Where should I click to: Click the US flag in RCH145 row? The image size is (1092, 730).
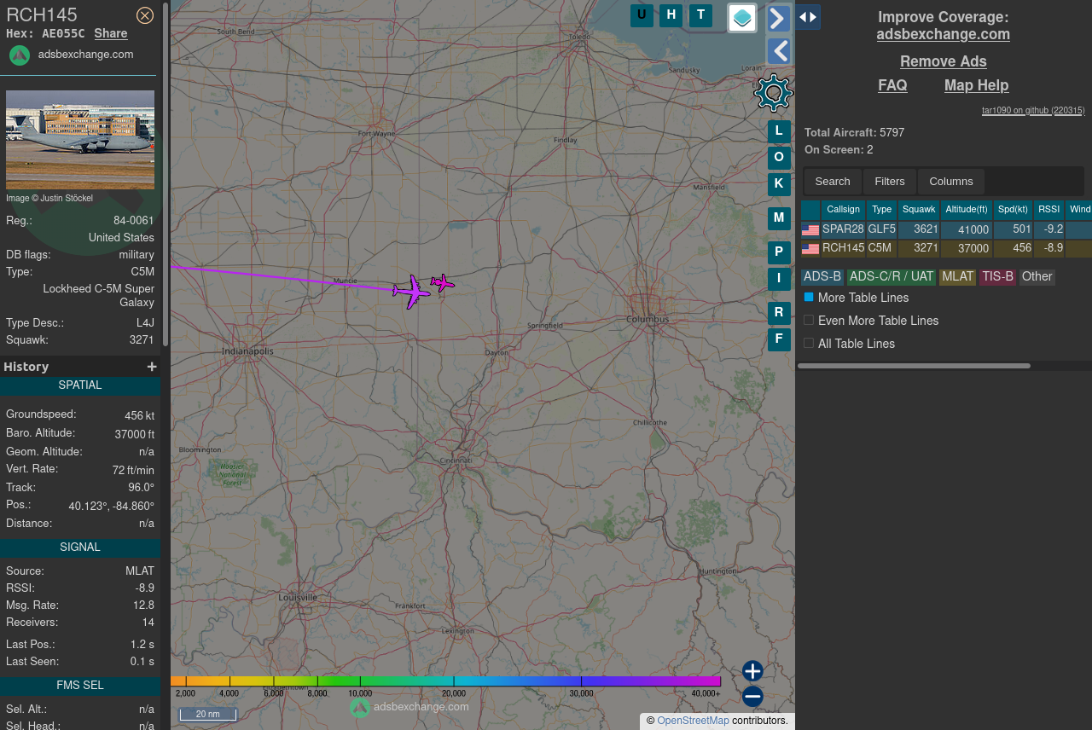(810, 249)
